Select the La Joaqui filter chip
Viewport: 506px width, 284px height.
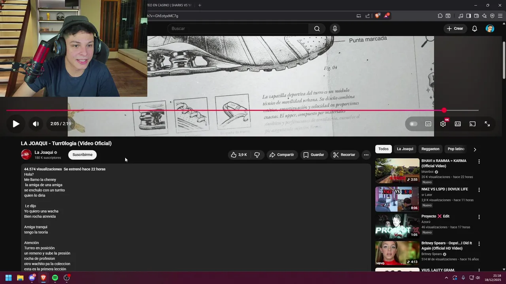click(405, 149)
